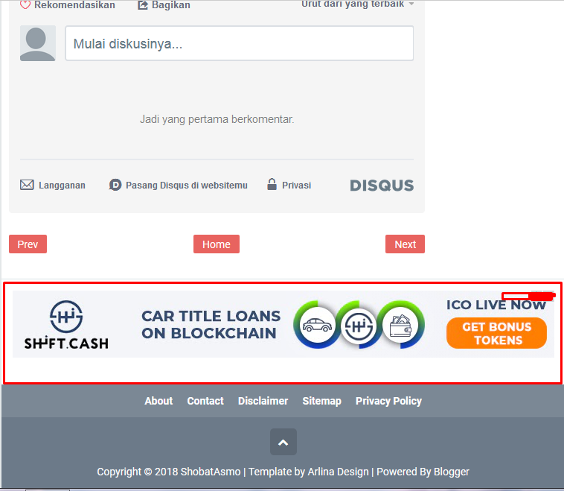Click the gray user avatar placeholder
The width and height of the screenshot is (564, 491).
coord(38,43)
